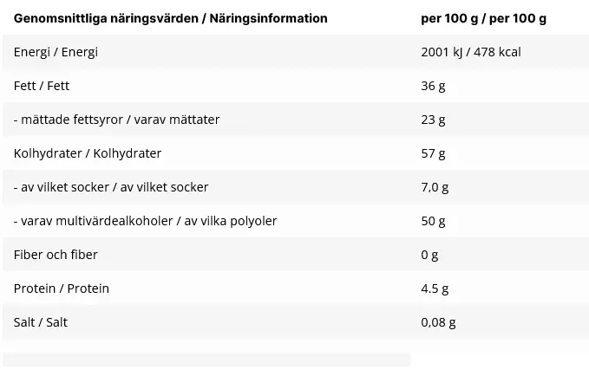Screen dimensions: 589x389
Task: Click the av vilket socker label
Action: click(x=111, y=187)
